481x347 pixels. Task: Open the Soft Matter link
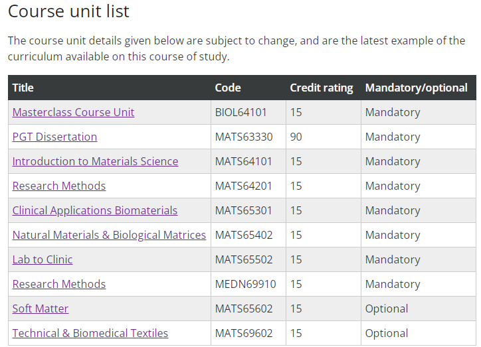pyautogui.click(x=40, y=309)
